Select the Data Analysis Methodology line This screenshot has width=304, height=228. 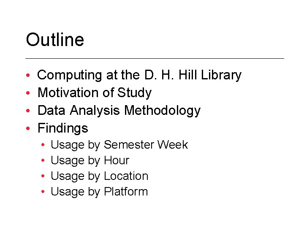(x=119, y=111)
